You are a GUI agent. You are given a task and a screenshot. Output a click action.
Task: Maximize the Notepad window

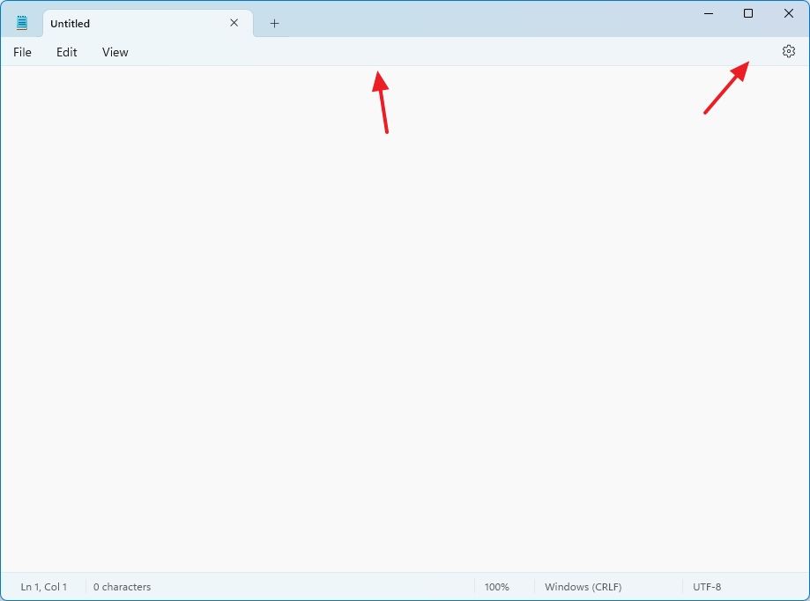click(x=747, y=13)
